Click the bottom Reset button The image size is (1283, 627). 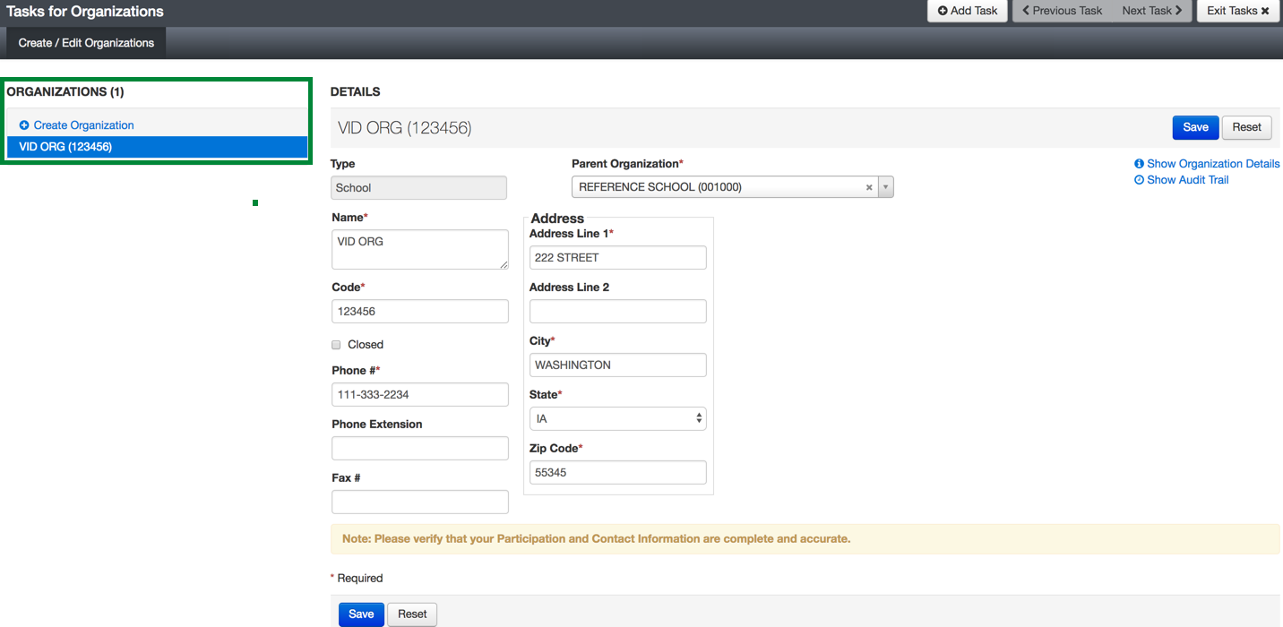[x=412, y=614]
